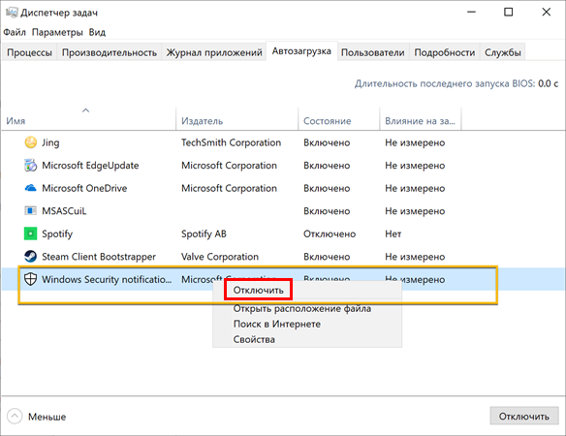Switch to the Подробности tab

[444, 52]
